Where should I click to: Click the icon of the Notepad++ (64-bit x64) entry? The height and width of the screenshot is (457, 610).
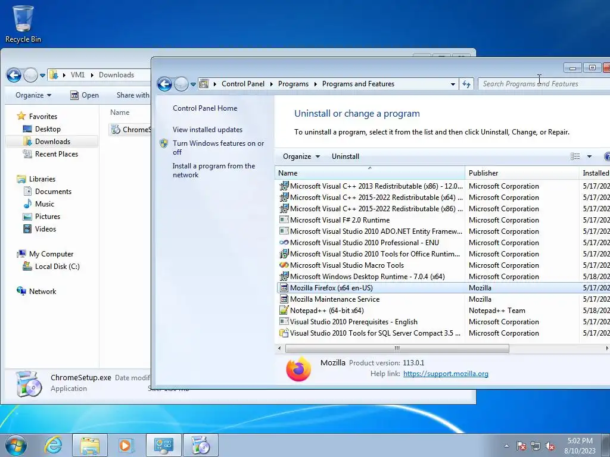pyautogui.click(x=284, y=311)
